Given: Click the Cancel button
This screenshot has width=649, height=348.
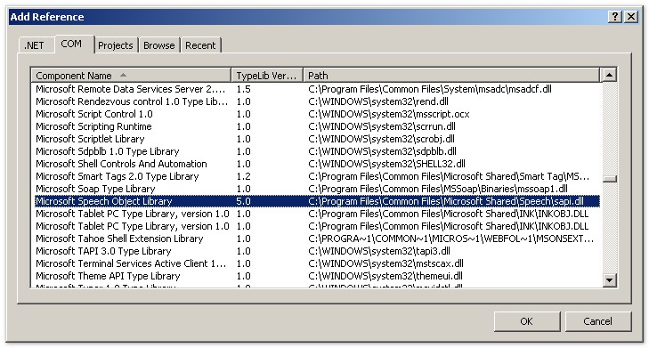Looking at the screenshot, I should pyautogui.click(x=597, y=321).
